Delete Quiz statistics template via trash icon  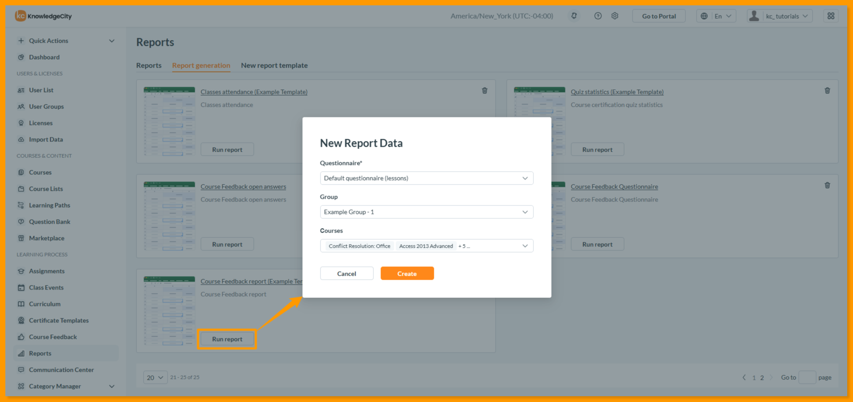827,91
